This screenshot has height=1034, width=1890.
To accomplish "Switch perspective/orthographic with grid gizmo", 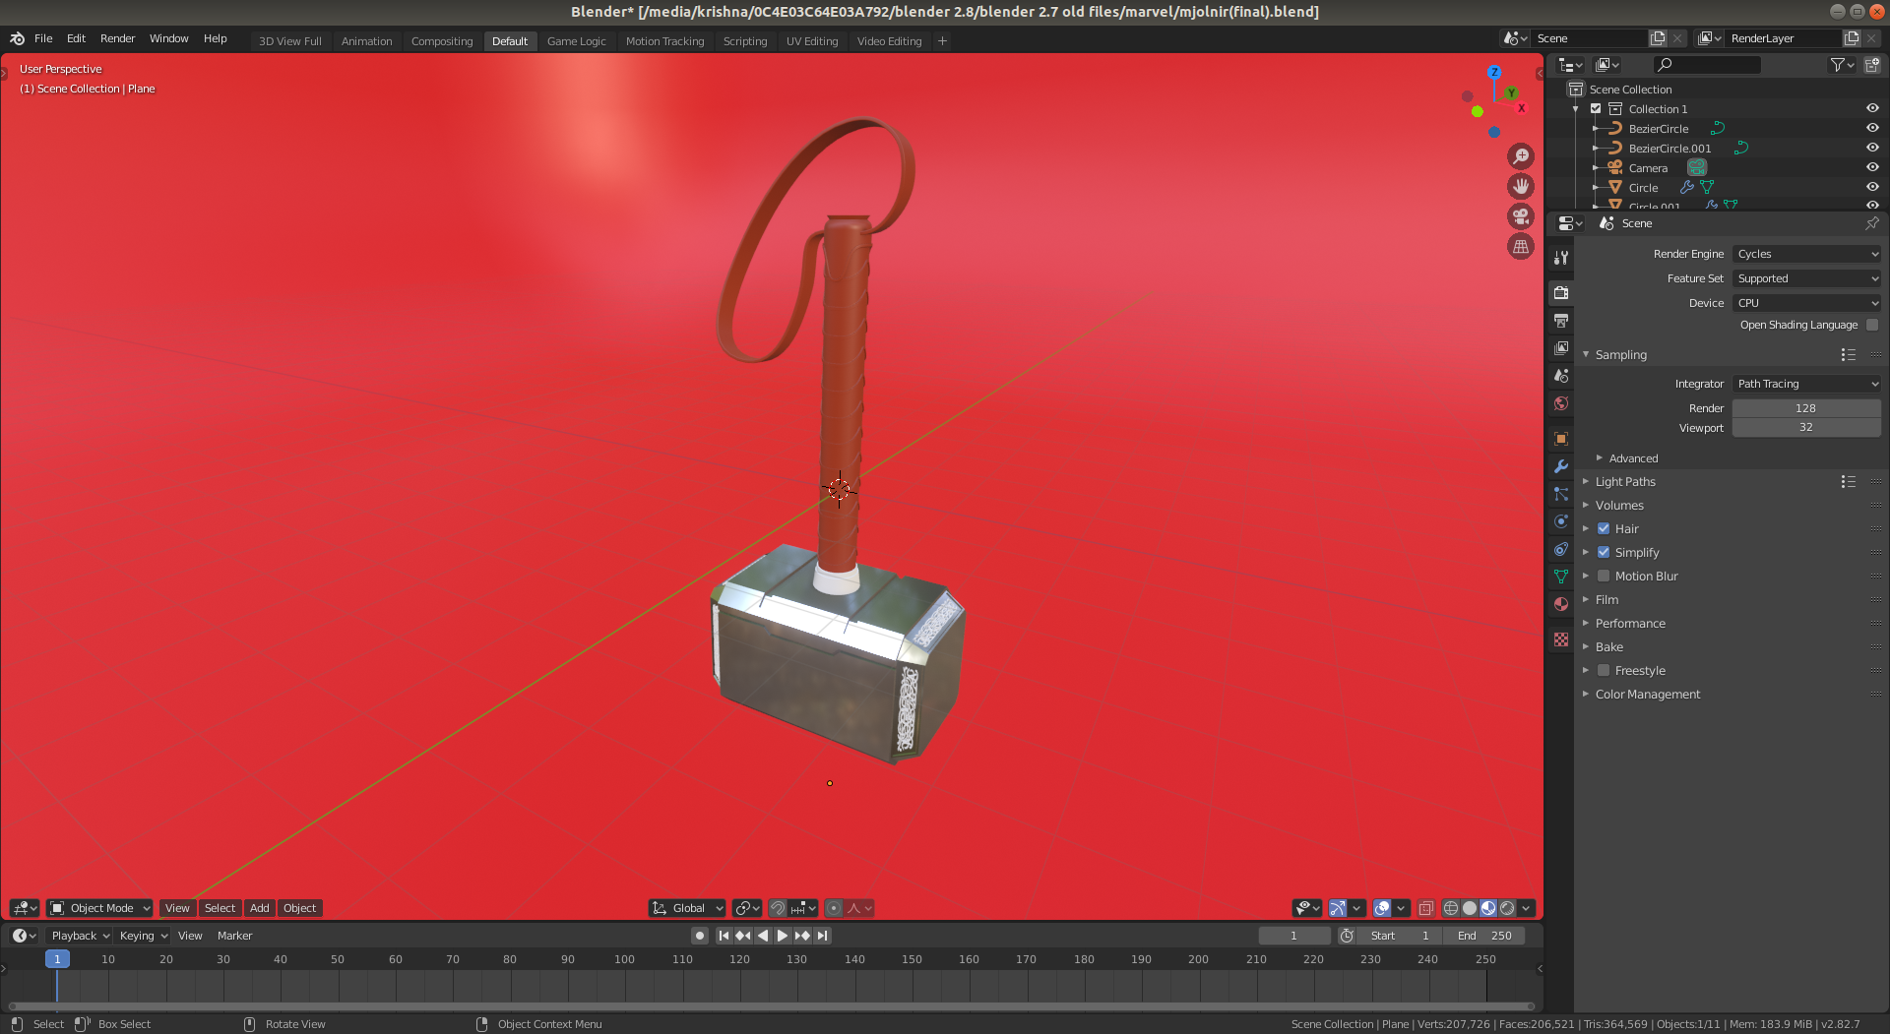I will tap(1521, 247).
